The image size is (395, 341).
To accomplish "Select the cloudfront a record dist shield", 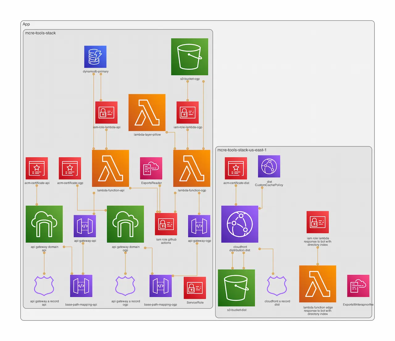I will click(277, 286).
